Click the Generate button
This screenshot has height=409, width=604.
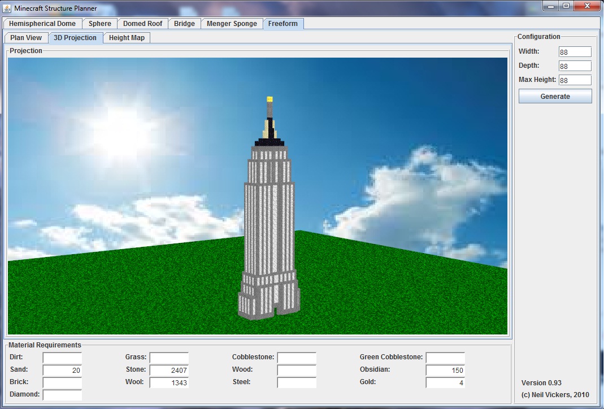click(x=555, y=96)
